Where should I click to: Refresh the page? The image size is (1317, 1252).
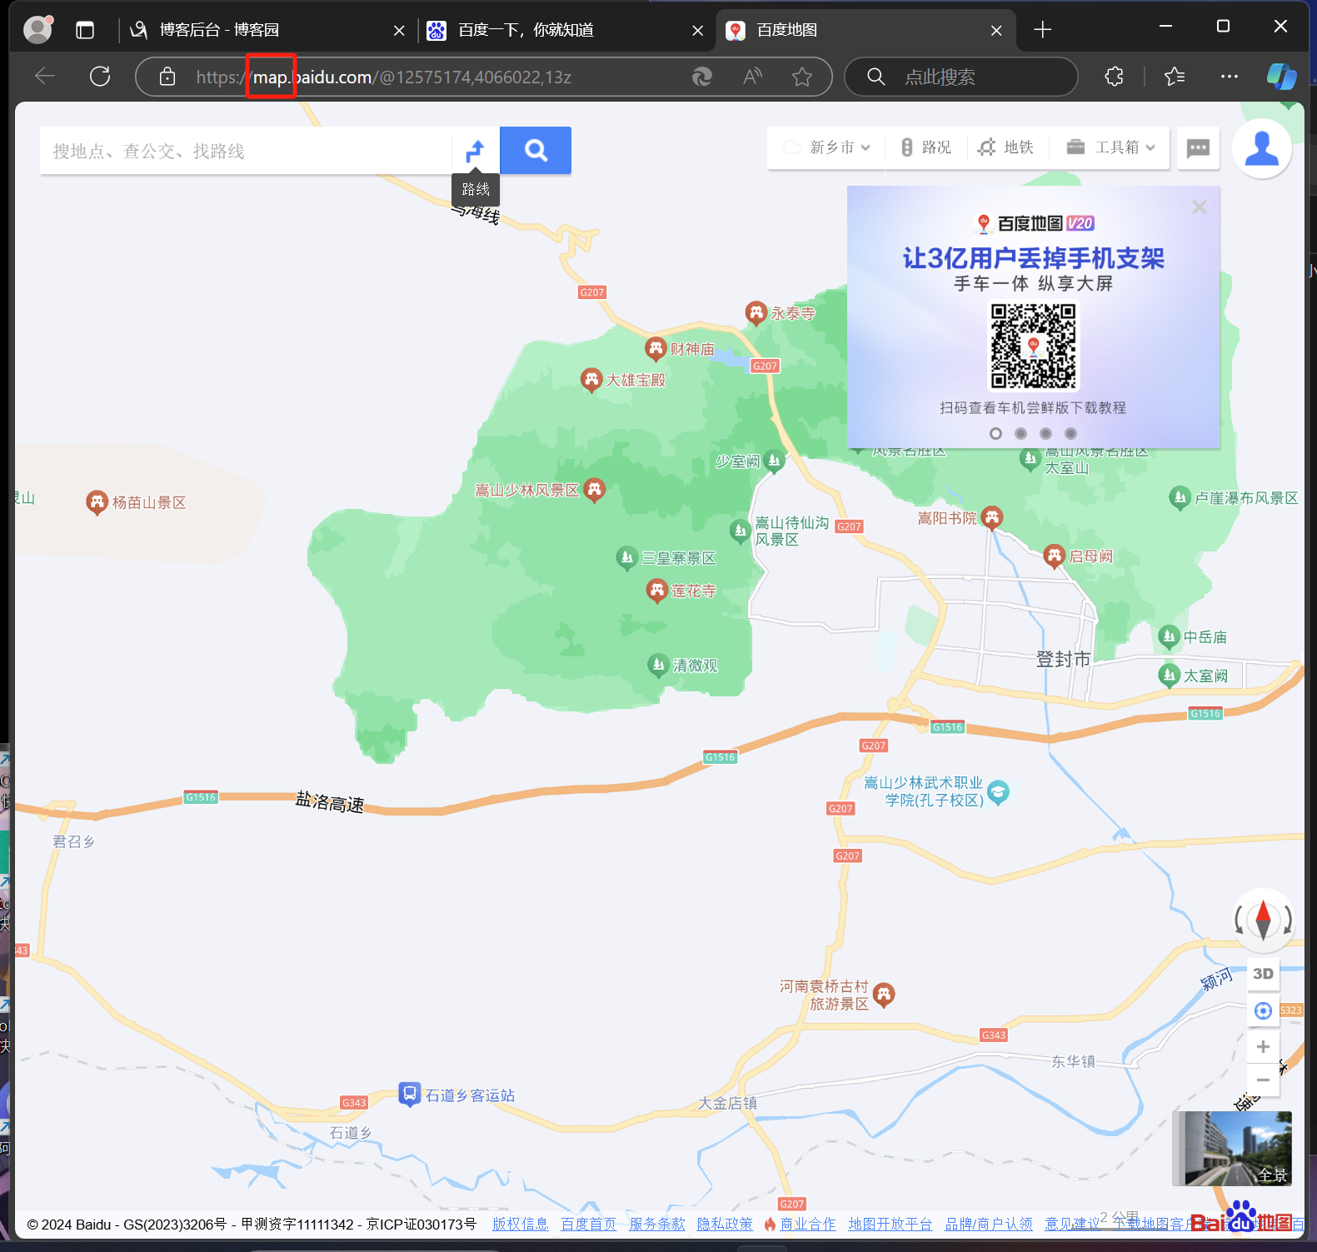100,77
